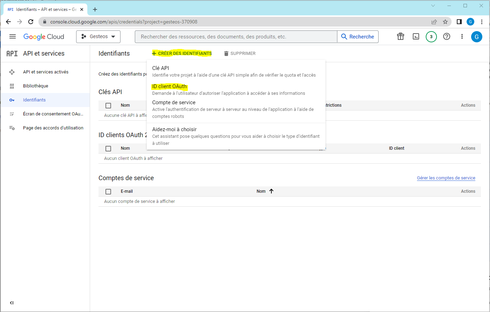490x312 pixels.
Task: Click Gérer les comptes de service link
Action: point(446,178)
